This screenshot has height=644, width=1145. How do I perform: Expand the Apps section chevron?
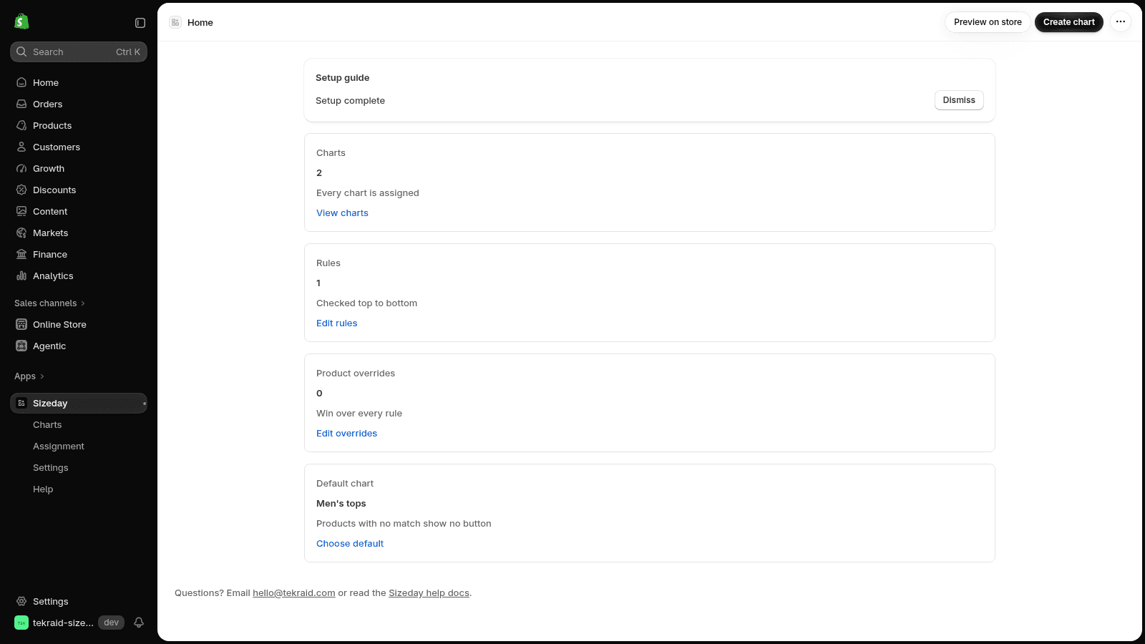click(x=42, y=376)
